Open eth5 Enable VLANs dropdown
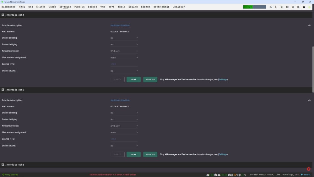Image resolution: width=314 pixels, height=177 pixels. coord(124,146)
